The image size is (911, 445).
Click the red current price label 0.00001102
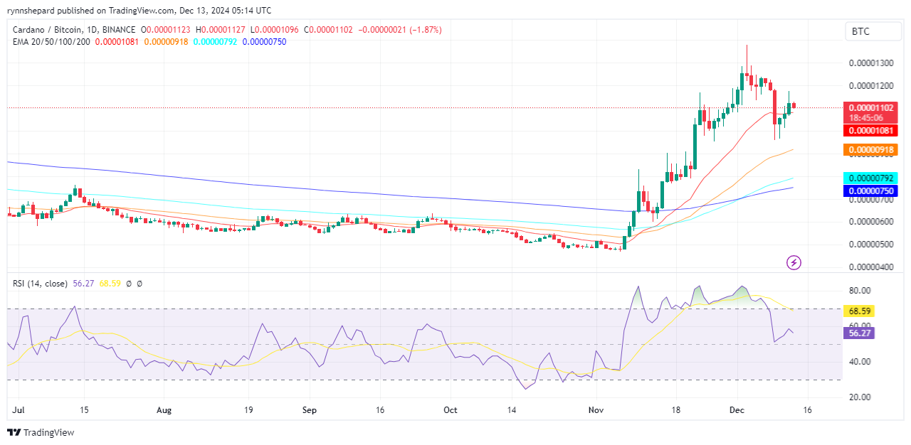point(868,107)
